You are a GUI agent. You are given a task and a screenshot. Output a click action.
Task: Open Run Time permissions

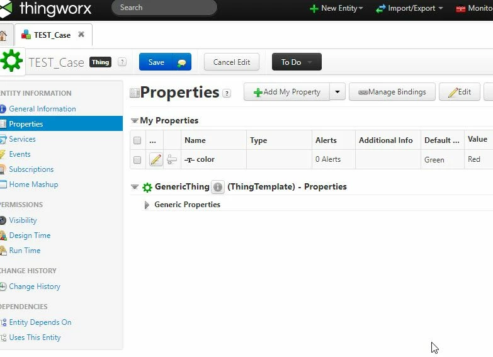click(x=25, y=251)
